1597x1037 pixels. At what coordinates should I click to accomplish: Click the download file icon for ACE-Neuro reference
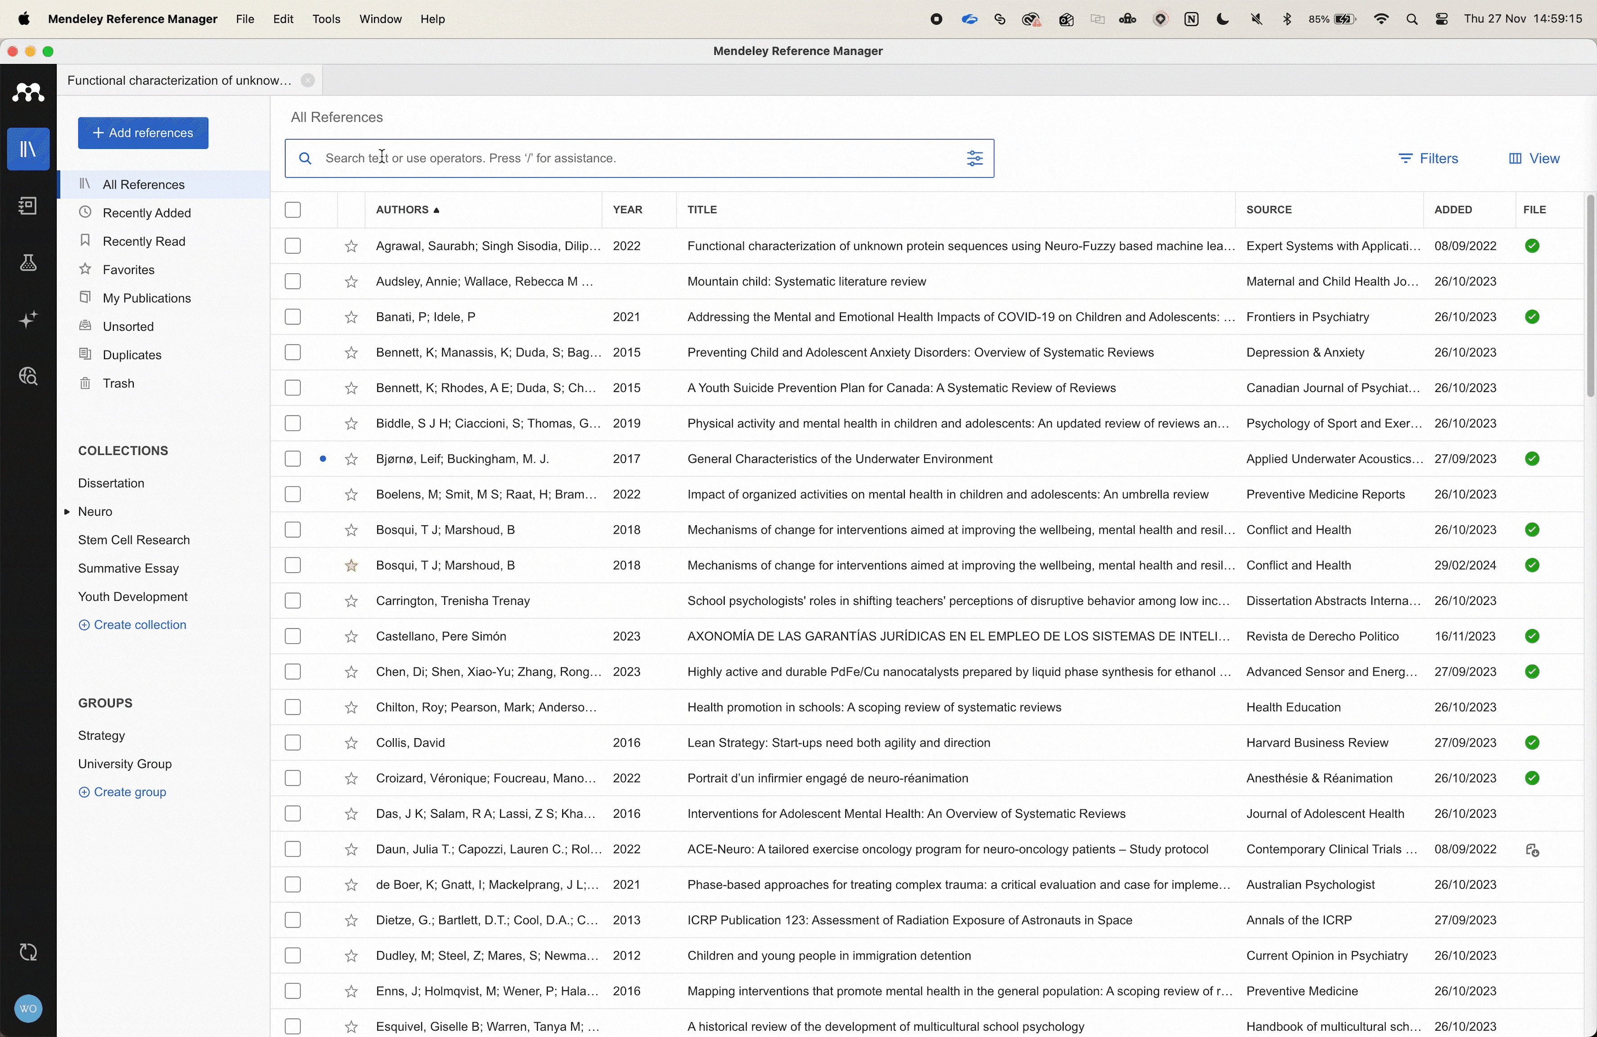click(x=1532, y=851)
